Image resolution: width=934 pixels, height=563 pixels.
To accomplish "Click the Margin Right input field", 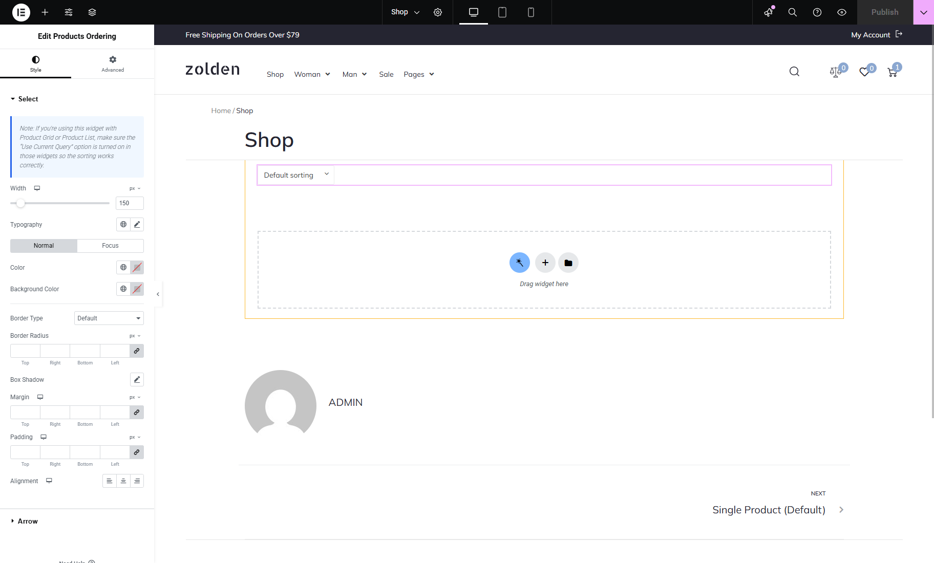I will tap(55, 412).
